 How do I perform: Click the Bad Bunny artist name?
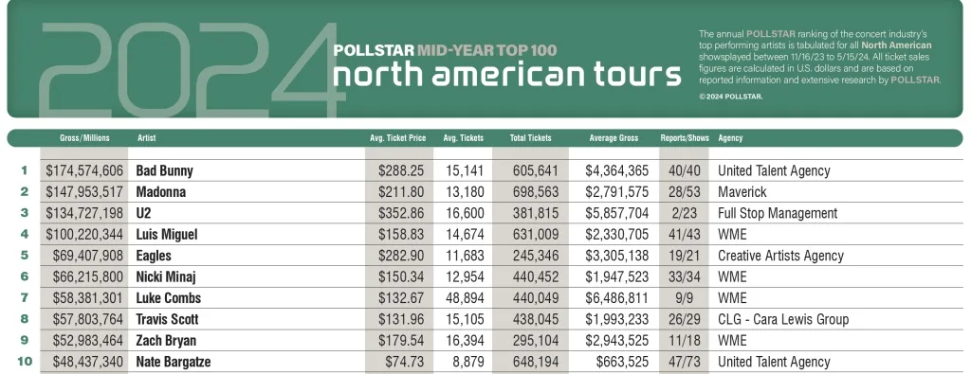165,170
